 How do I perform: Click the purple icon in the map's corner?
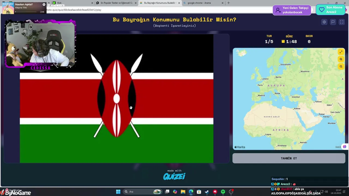click(x=345, y=147)
